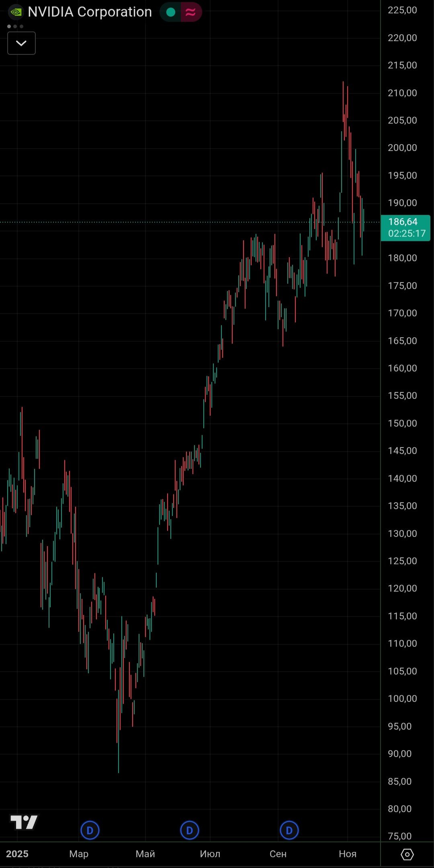Open the dividend marker near Июл

190,830
